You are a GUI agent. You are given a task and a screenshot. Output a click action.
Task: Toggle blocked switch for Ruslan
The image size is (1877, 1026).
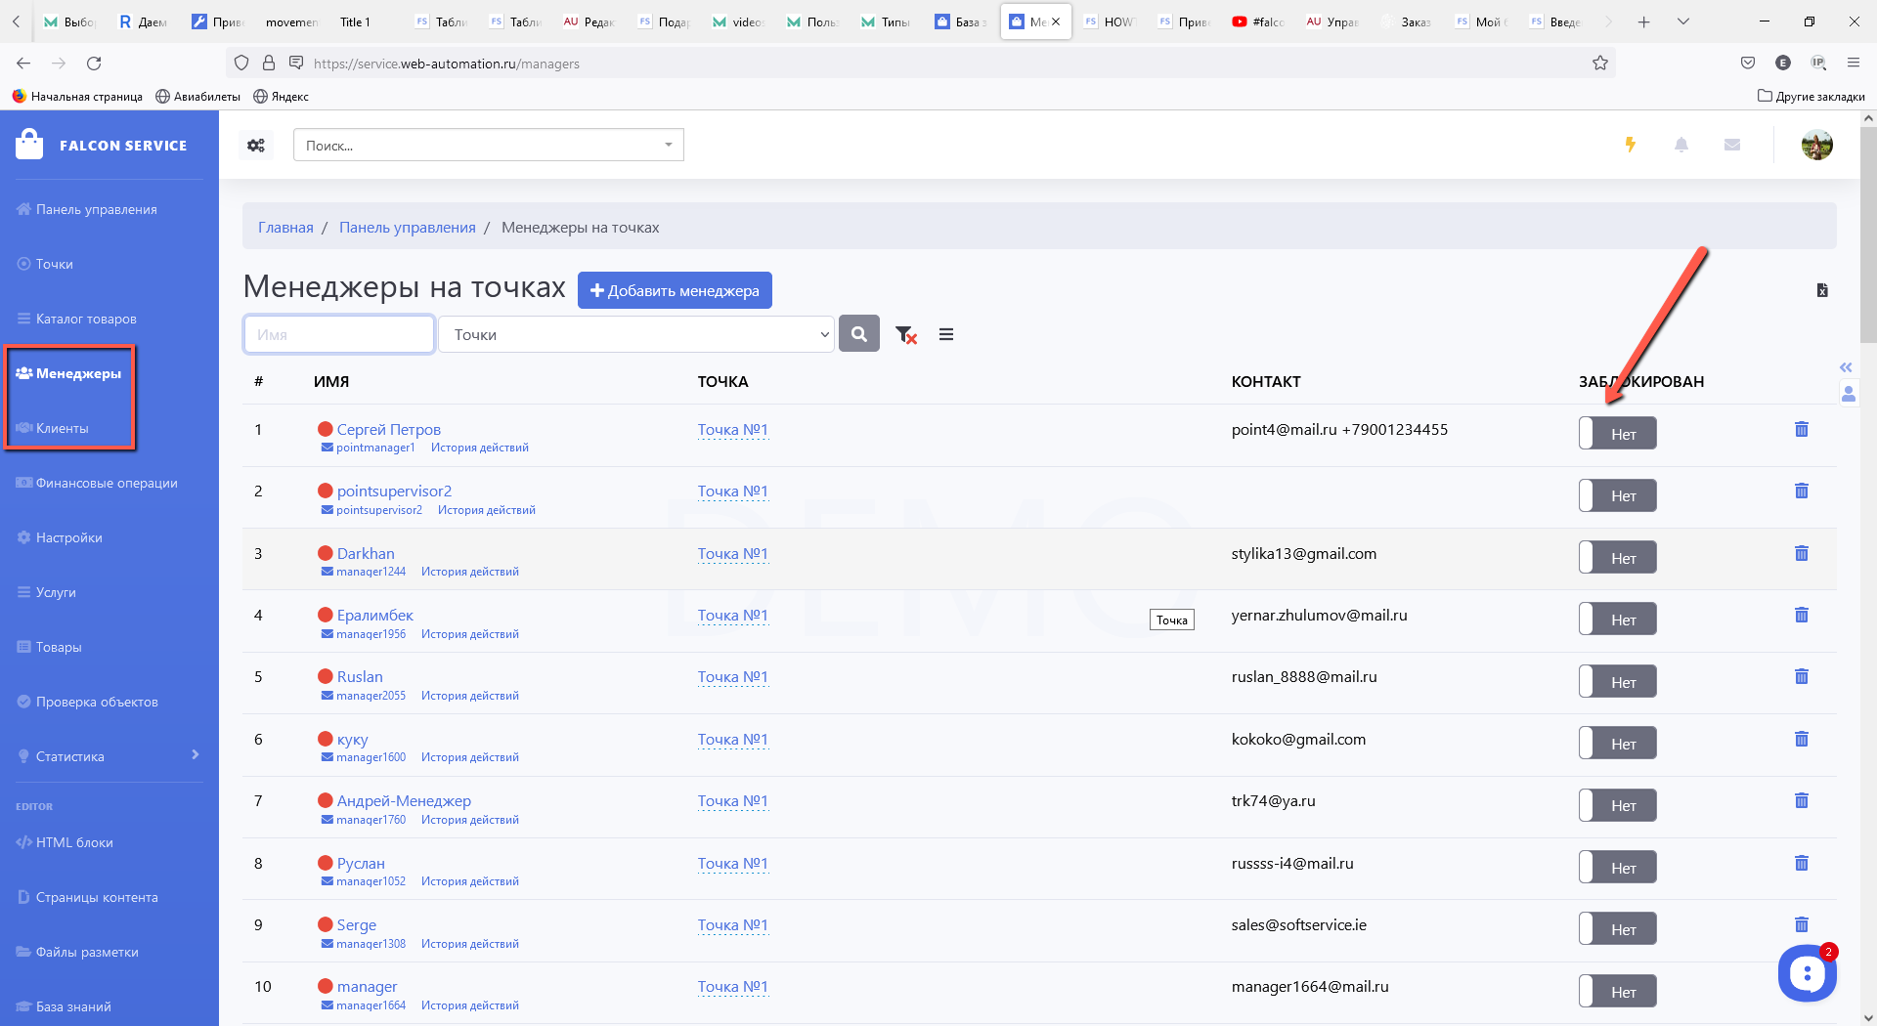1617,682
